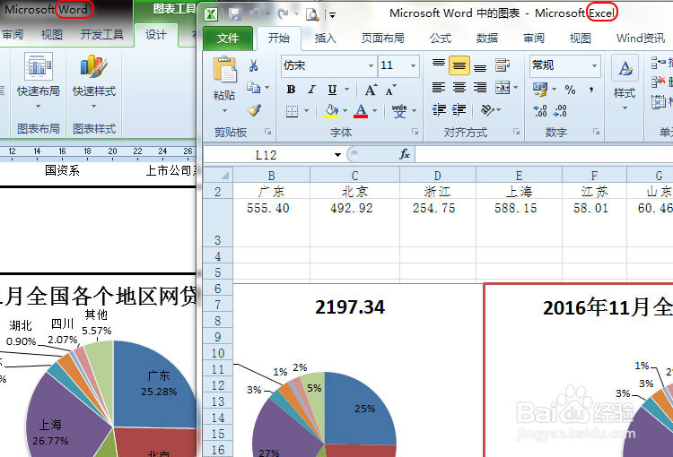Click accounting number format icon
Image resolution: width=673 pixels, height=457 pixels.
point(540,90)
